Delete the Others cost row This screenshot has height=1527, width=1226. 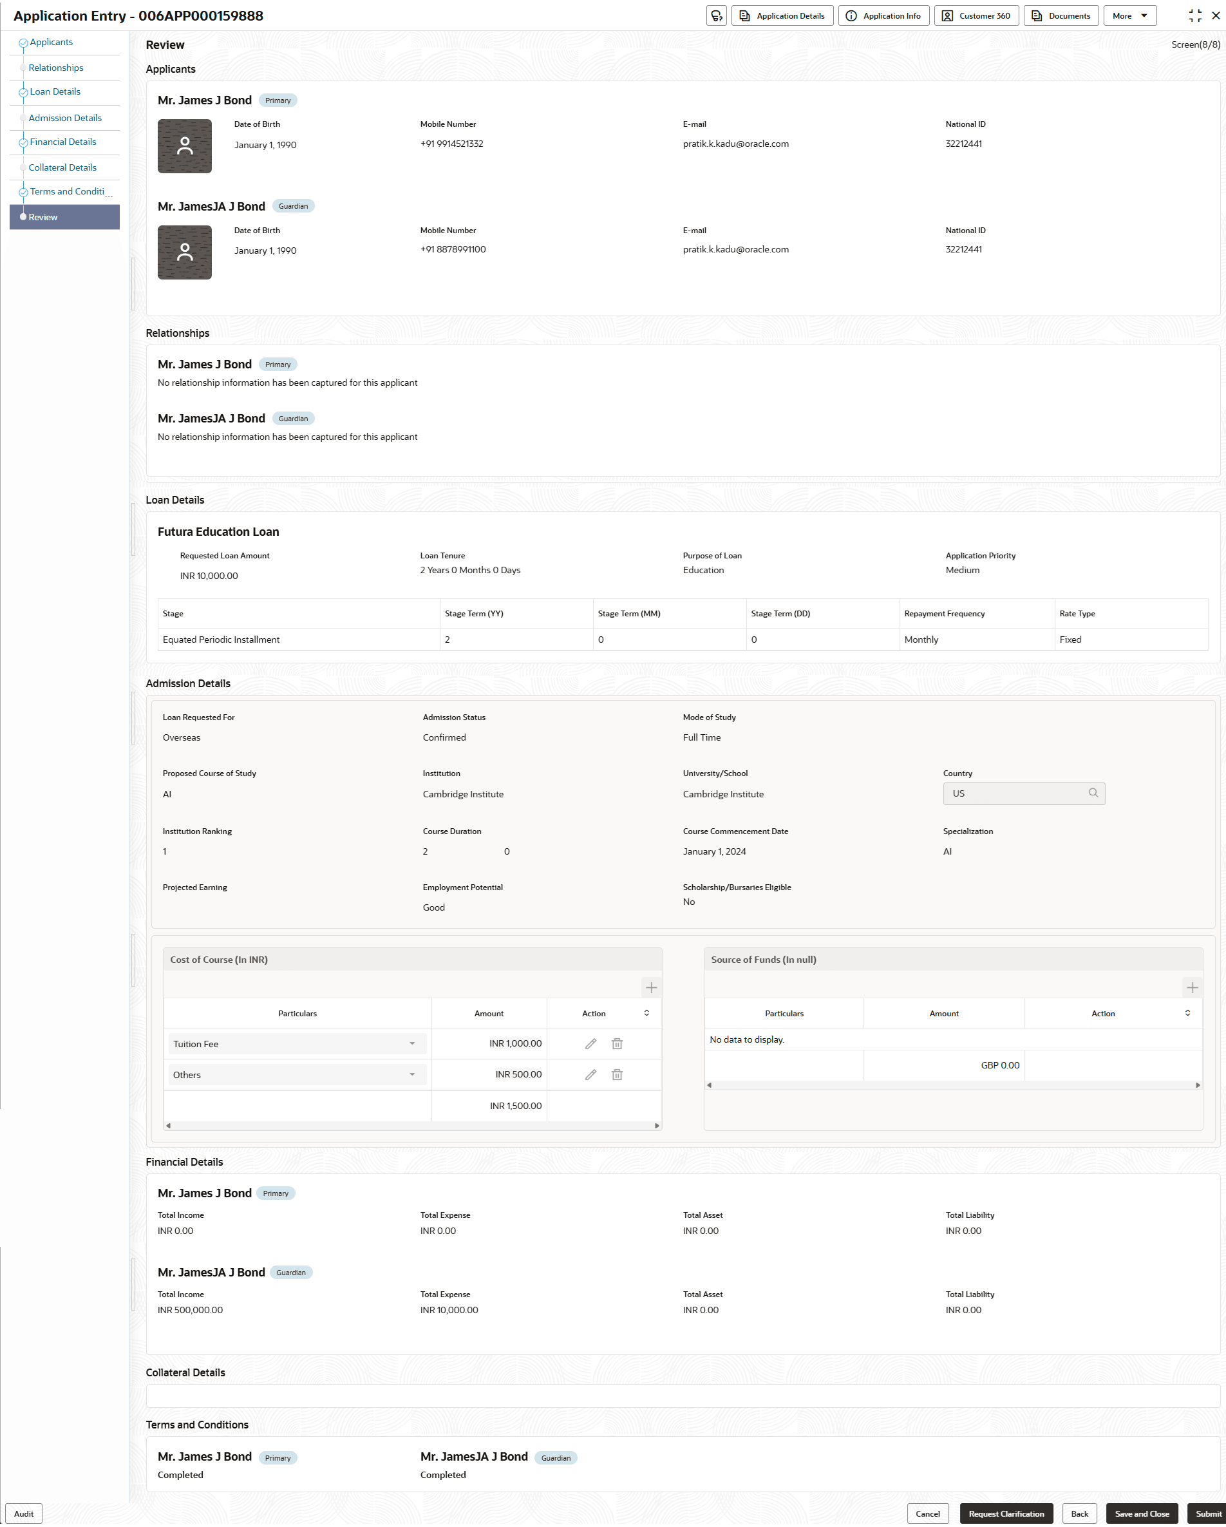(617, 1074)
